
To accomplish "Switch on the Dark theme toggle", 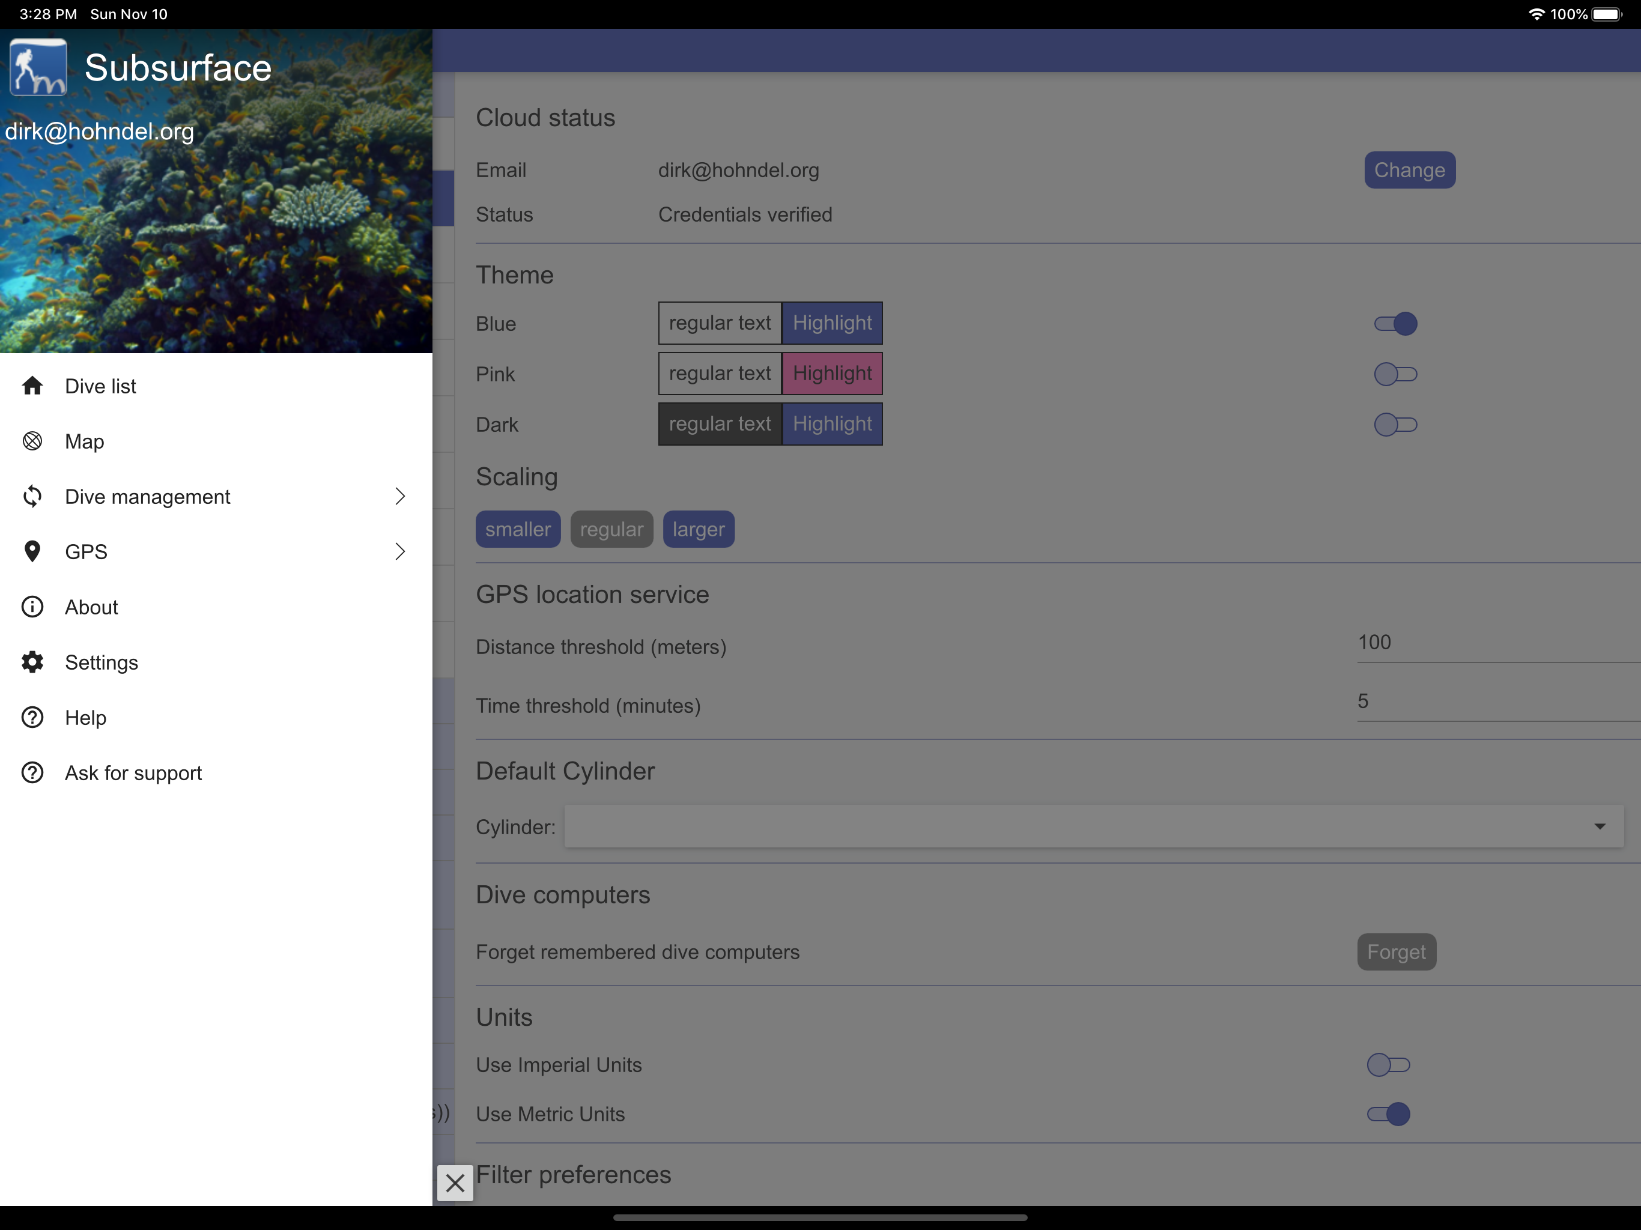I will click(1395, 425).
